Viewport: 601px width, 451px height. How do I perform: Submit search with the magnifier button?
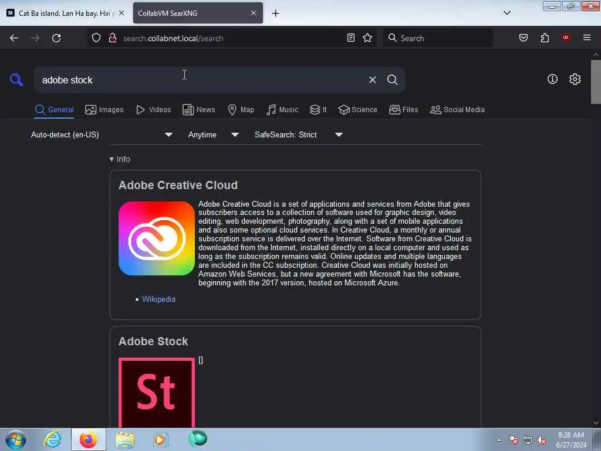tap(392, 80)
